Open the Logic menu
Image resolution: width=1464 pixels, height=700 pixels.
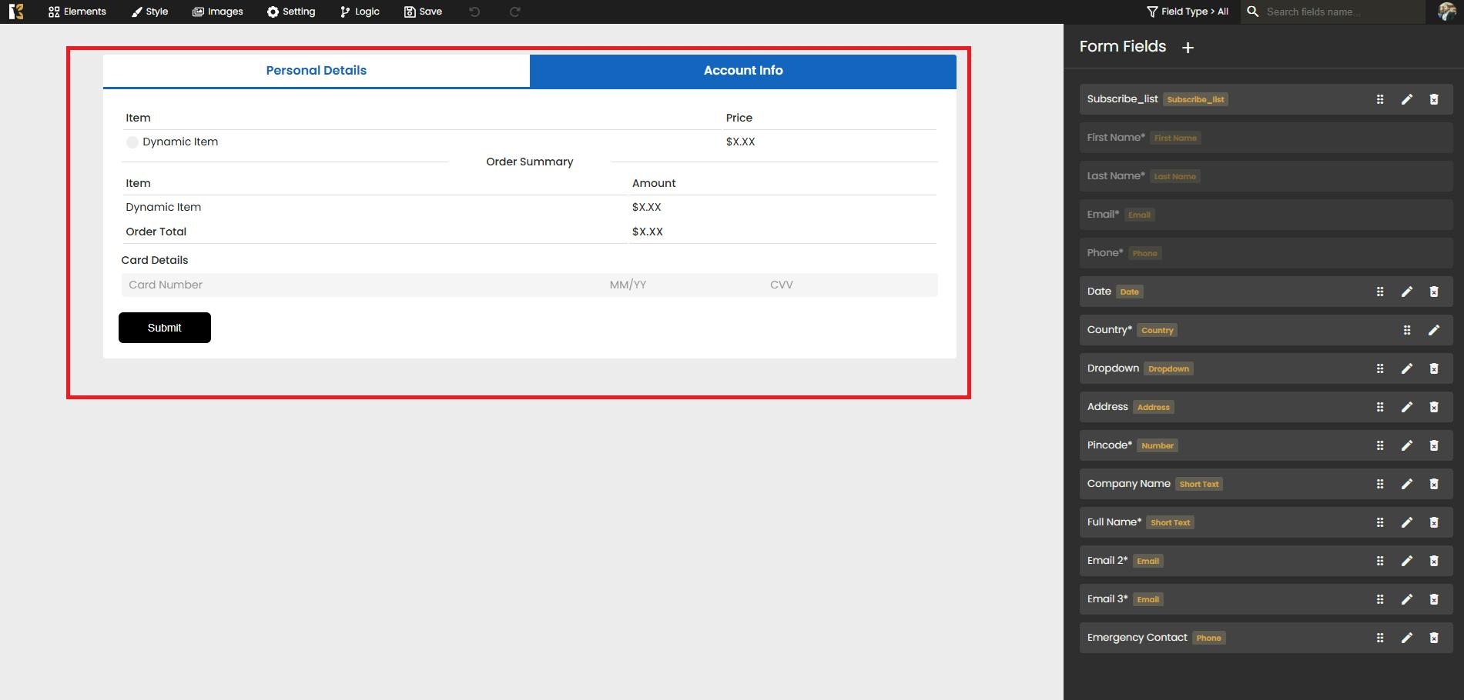360,12
